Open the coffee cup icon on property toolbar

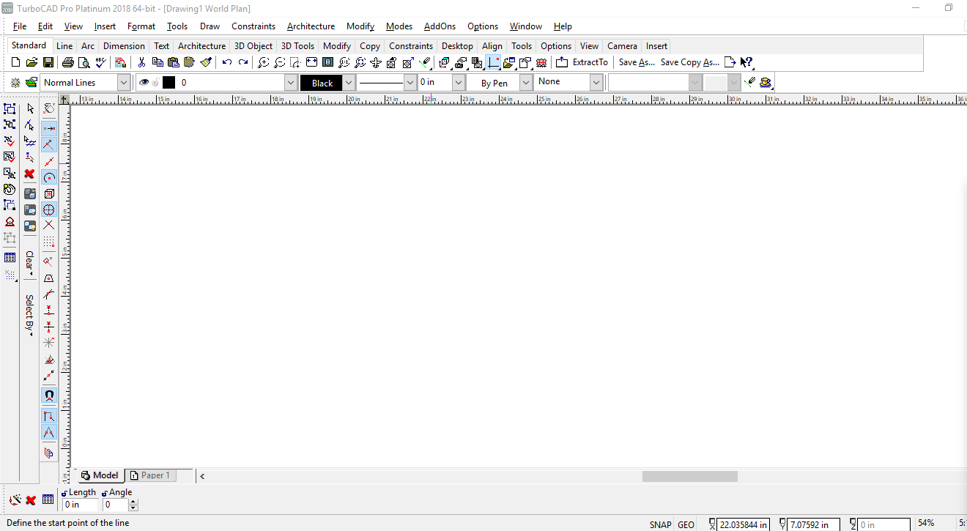766,83
